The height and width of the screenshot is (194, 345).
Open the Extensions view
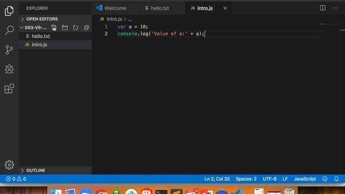pos(9,88)
